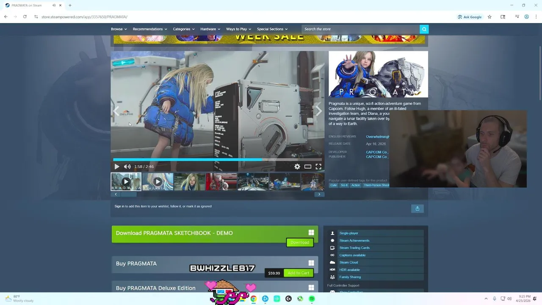
Task: Open video settings gear
Action: coord(297,166)
